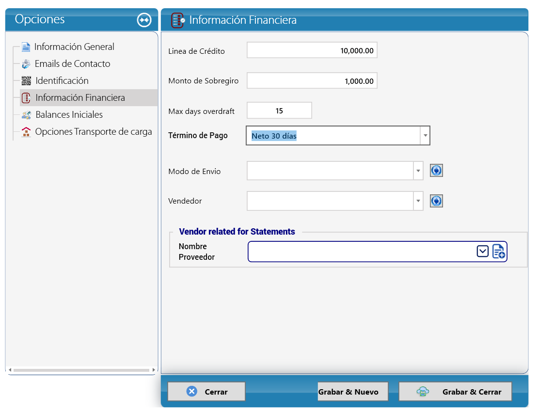Open the Término de Pago dropdown arrow
Screen dimensions: 538x412
pyautogui.click(x=425, y=136)
